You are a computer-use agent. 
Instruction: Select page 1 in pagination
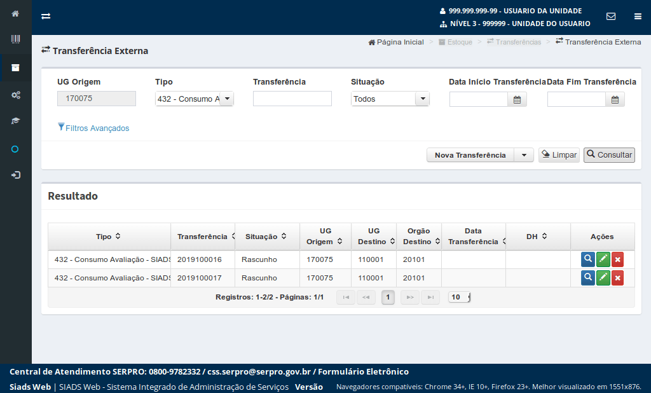388,297
